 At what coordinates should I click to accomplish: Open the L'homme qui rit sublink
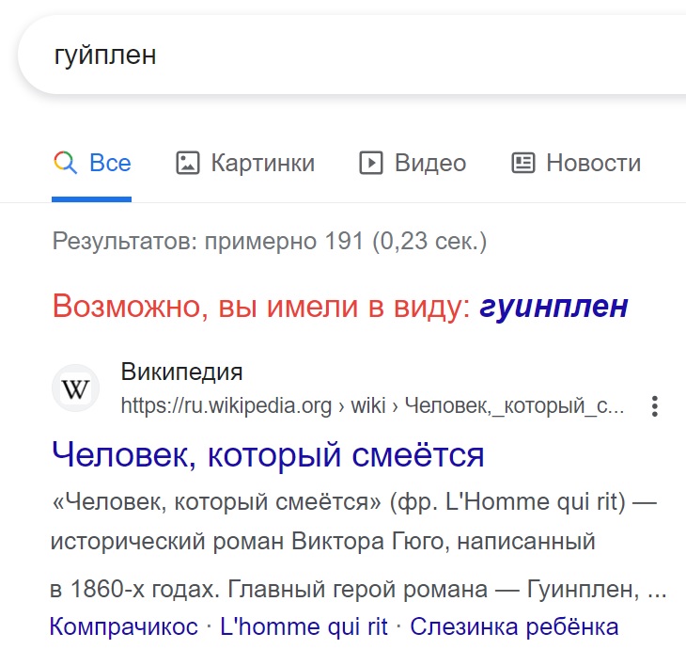coord(304,626)
